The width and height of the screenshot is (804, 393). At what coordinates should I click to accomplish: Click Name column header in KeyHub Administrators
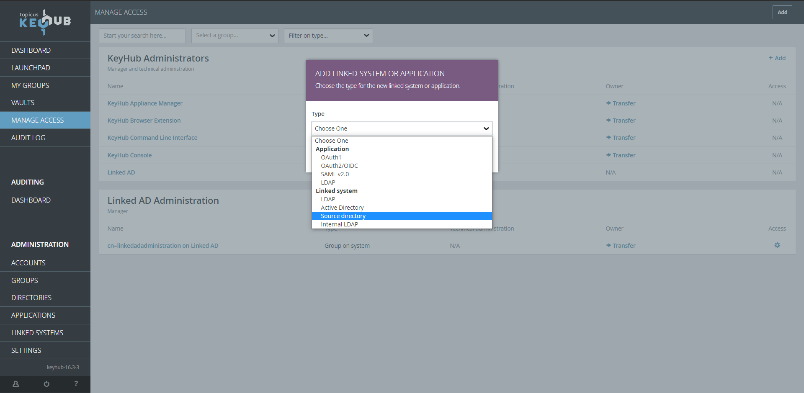point(115,86)
